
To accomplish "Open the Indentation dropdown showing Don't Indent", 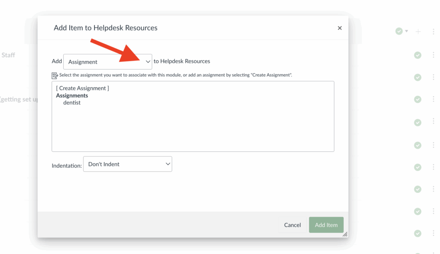I will point(127,164).
